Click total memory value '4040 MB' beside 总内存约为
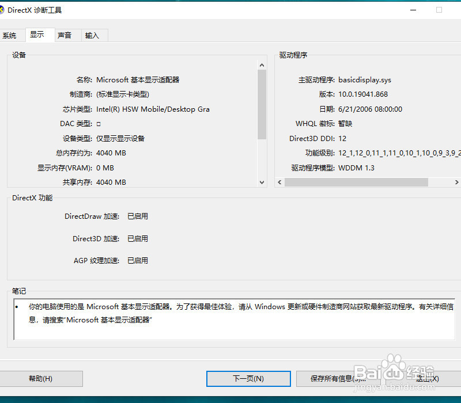 point(111,153)
